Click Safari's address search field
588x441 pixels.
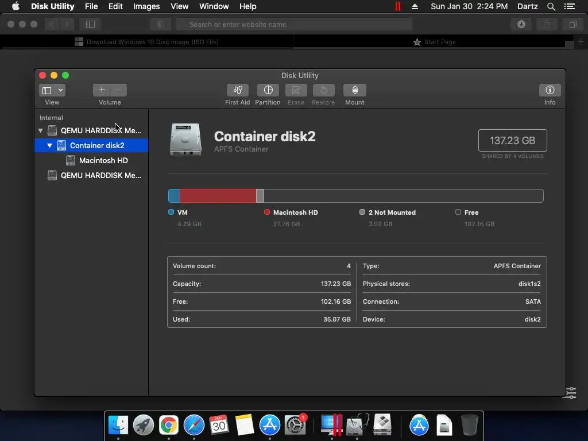pyautogui.click(x=294, y=24)
